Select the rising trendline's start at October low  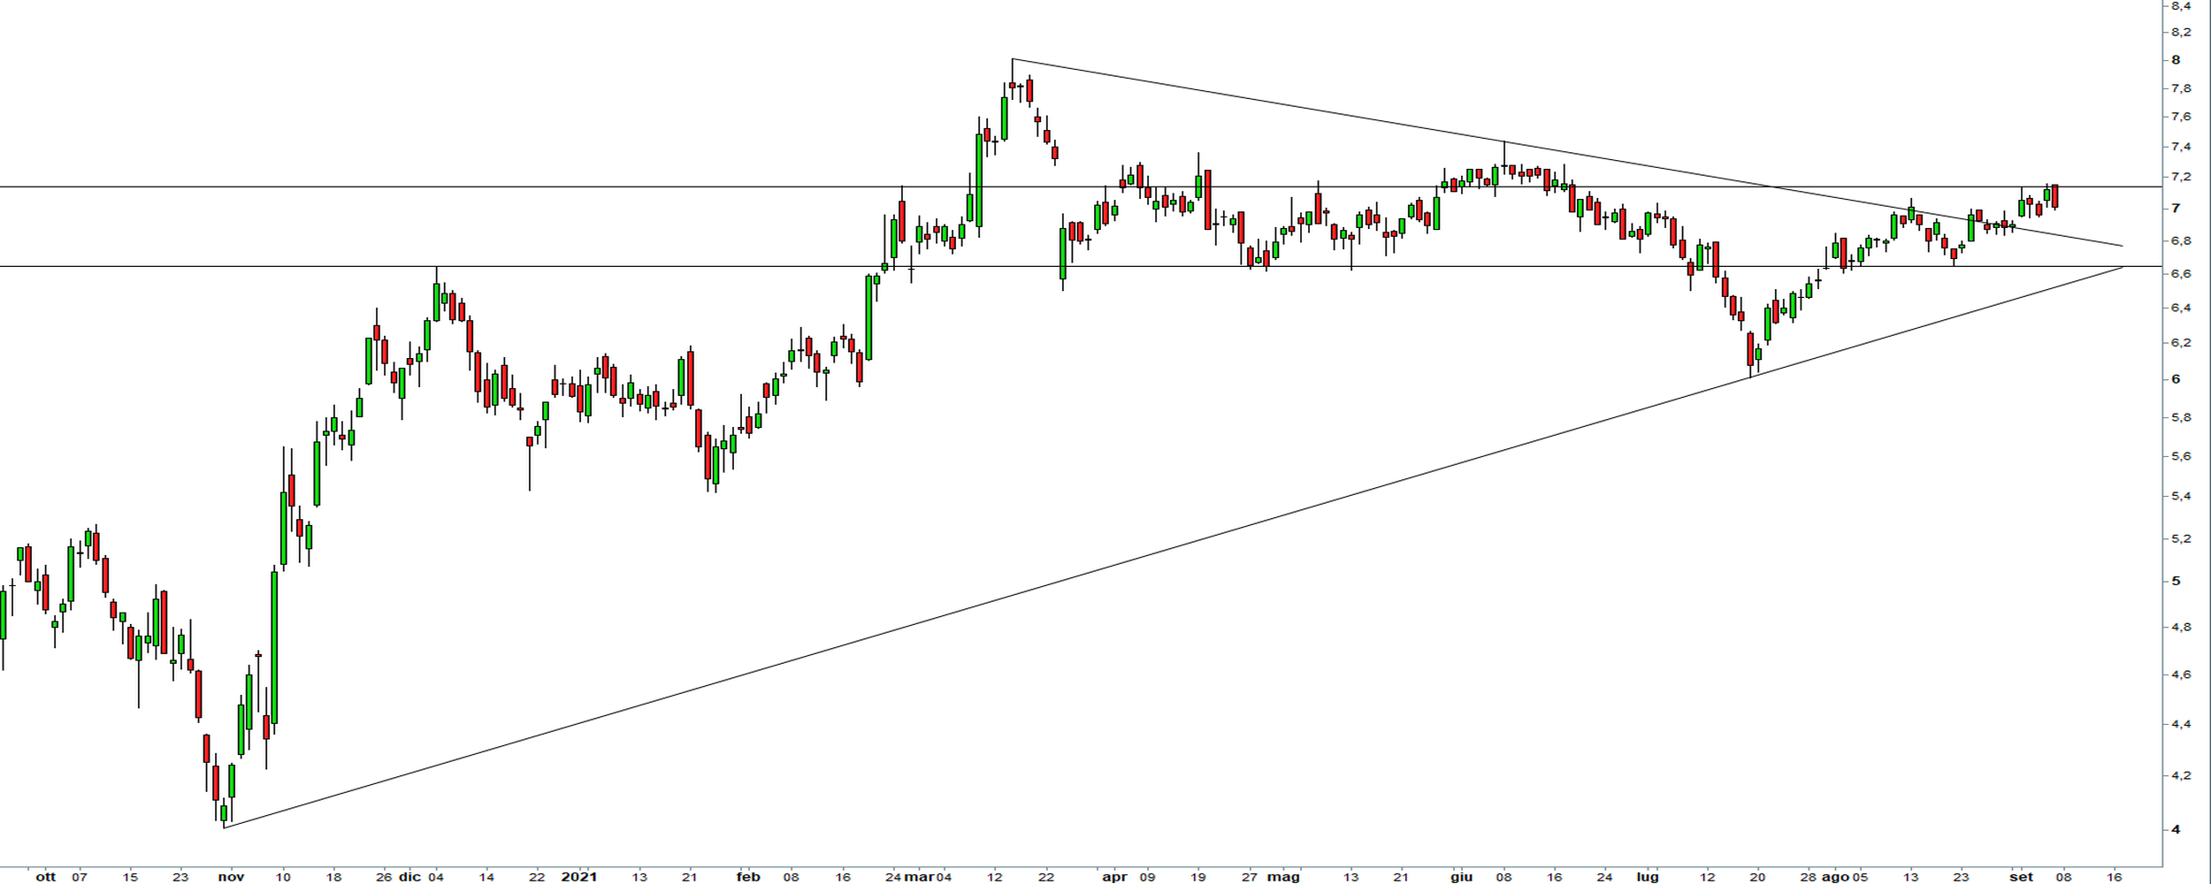[x=225, y=827]
